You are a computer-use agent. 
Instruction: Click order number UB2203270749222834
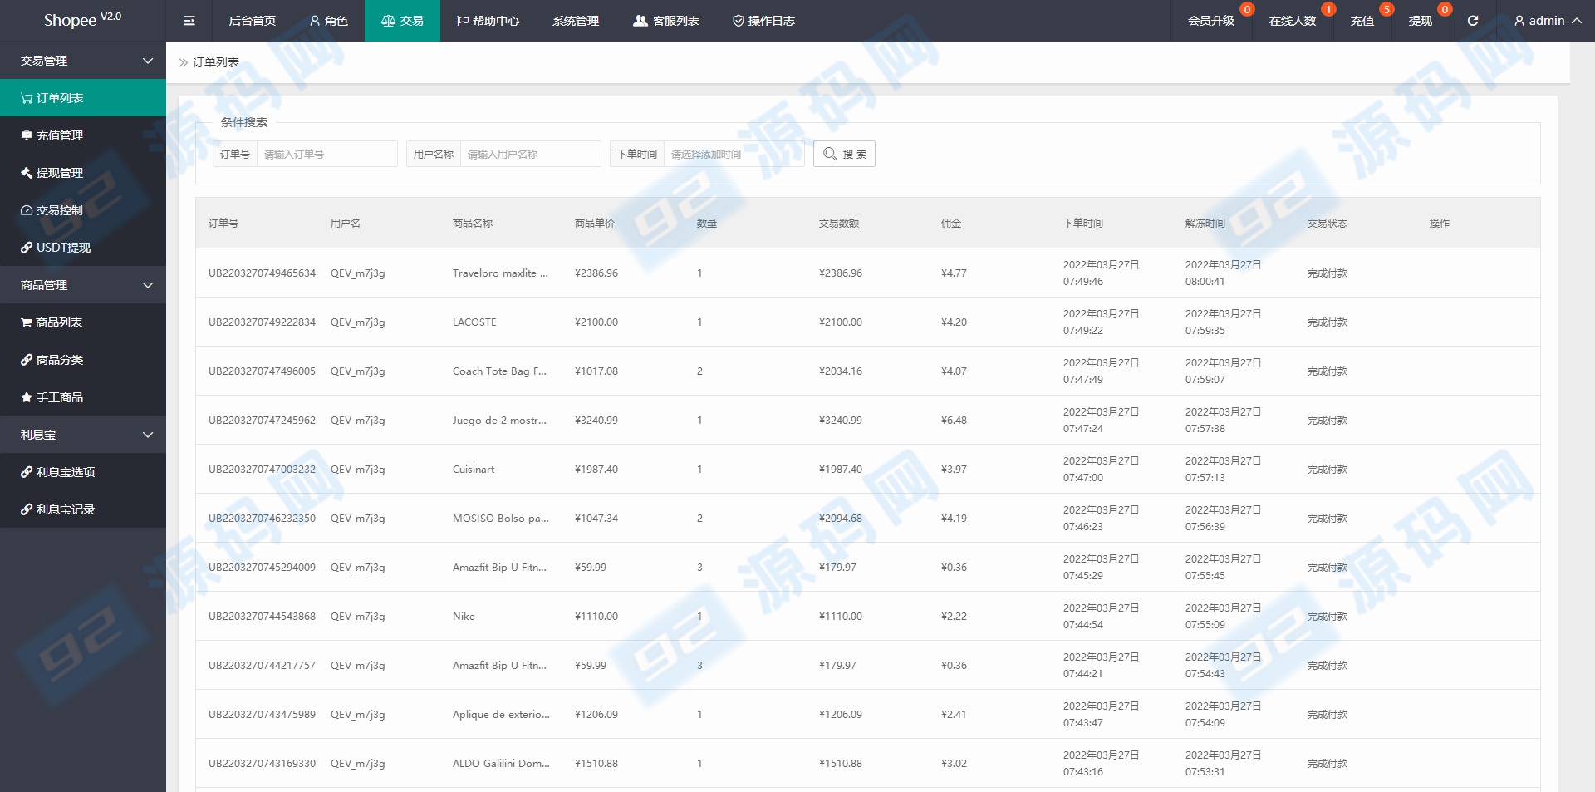(x=262, y=322)
